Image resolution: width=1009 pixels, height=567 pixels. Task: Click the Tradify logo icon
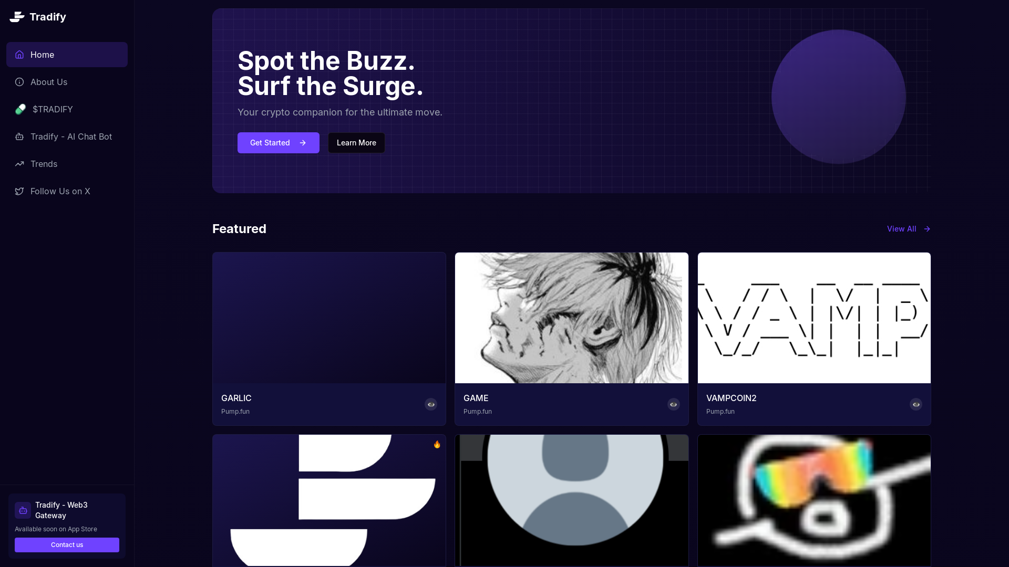coord(17,17)
